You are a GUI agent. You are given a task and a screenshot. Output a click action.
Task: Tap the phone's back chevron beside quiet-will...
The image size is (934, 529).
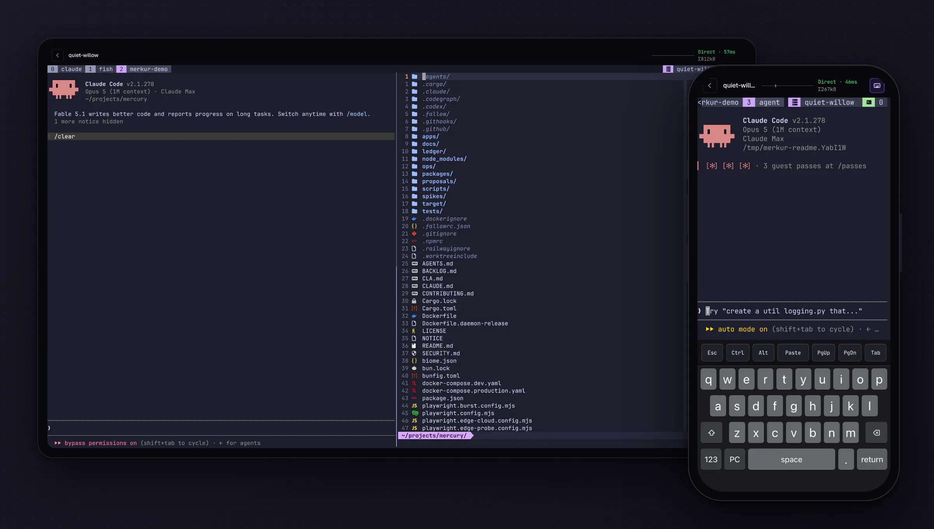[710, 86]
